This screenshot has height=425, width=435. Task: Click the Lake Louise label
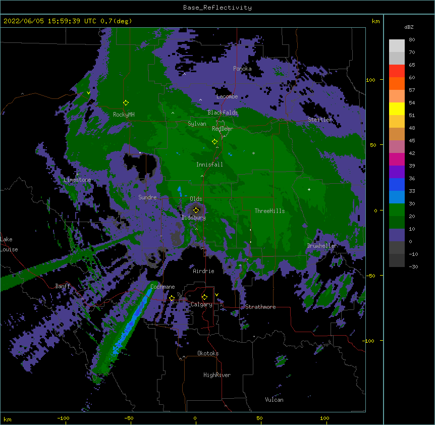(9, 244)
